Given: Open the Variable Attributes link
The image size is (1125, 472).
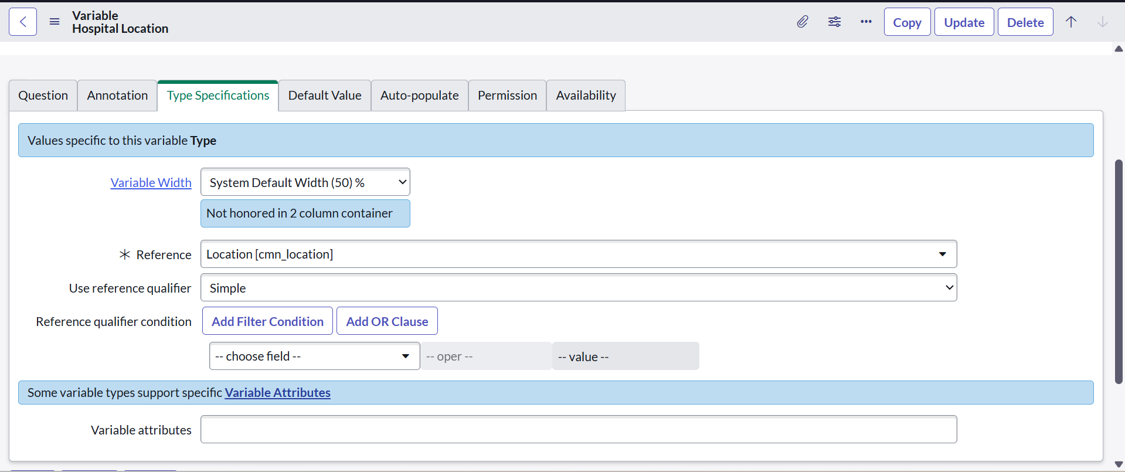Looking at the screenshot, I should tap(277, 393).
